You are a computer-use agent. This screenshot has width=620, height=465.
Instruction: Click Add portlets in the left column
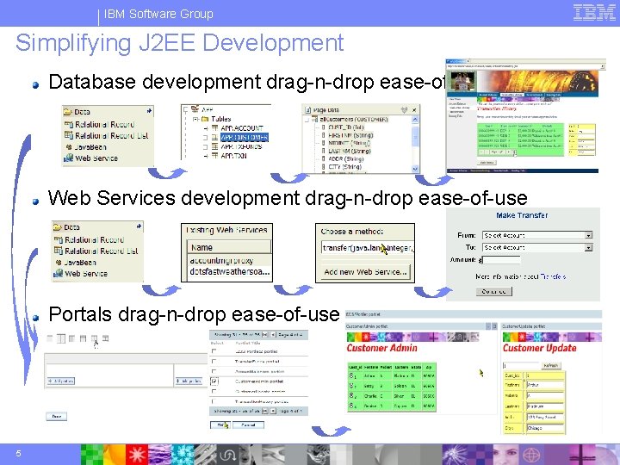61,381
